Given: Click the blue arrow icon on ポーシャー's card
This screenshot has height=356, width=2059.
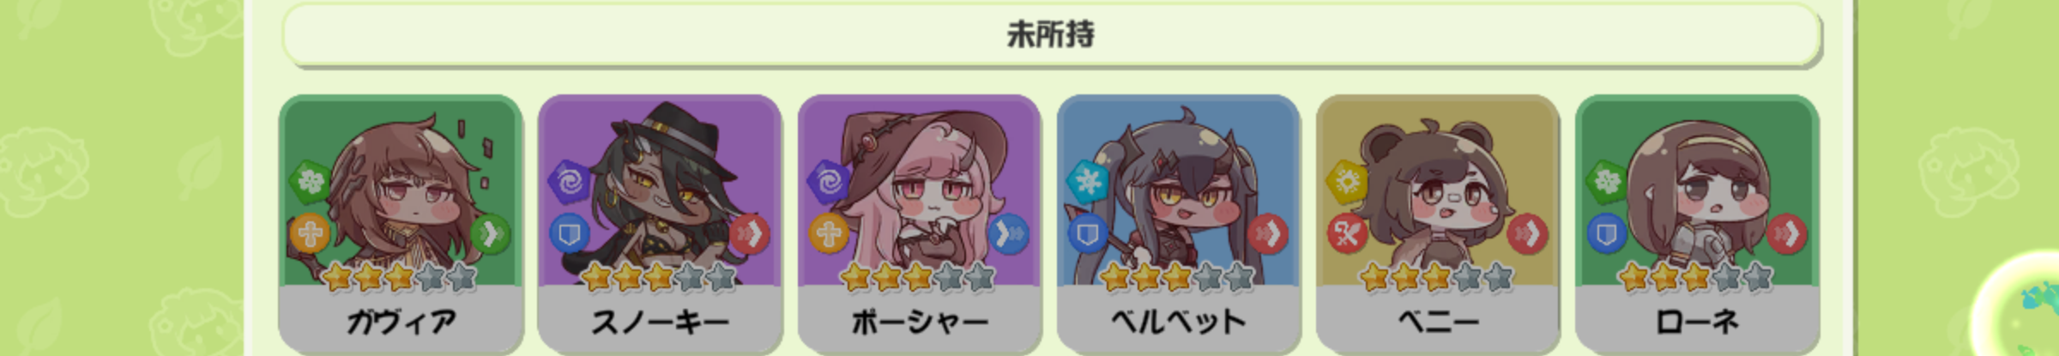Looking at the screenshot, I should coord(1009,233).
